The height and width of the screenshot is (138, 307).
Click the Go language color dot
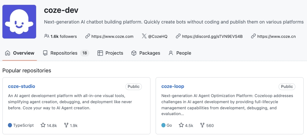(163, 125)
